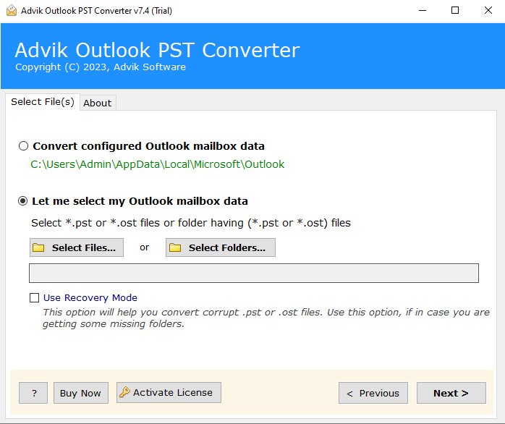Viewport: 505px width, 424px height.
Task: Click the key icon on Activate License
Action: pos(124,392)
